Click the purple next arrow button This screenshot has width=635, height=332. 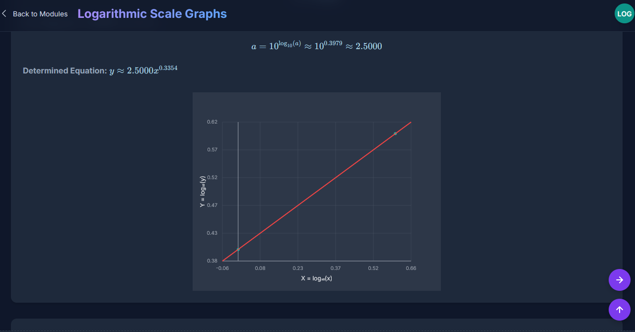coord(619,280)
